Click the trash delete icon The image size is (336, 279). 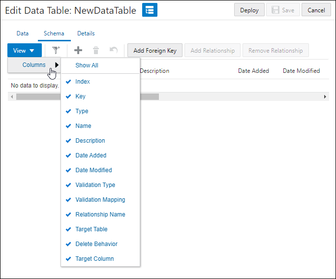(x=96, y=50)
